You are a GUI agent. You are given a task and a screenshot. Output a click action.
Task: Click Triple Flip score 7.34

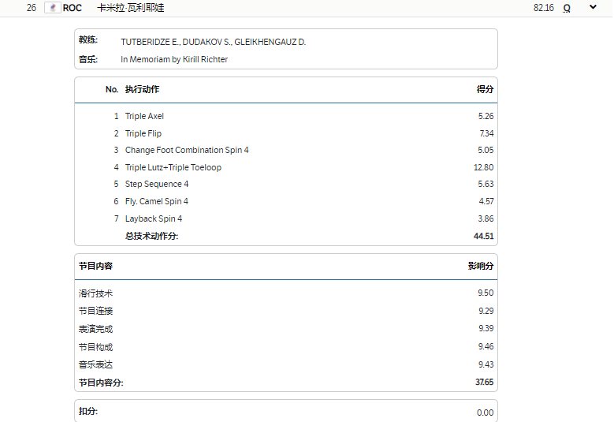pos(486,133)
